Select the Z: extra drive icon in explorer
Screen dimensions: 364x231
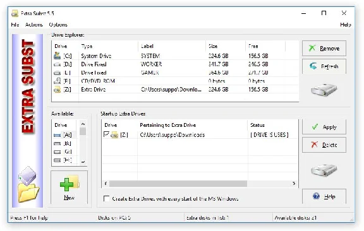coord(57,89)
